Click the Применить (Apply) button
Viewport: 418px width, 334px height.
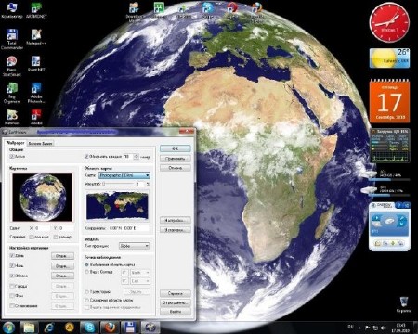click(176, 159)
